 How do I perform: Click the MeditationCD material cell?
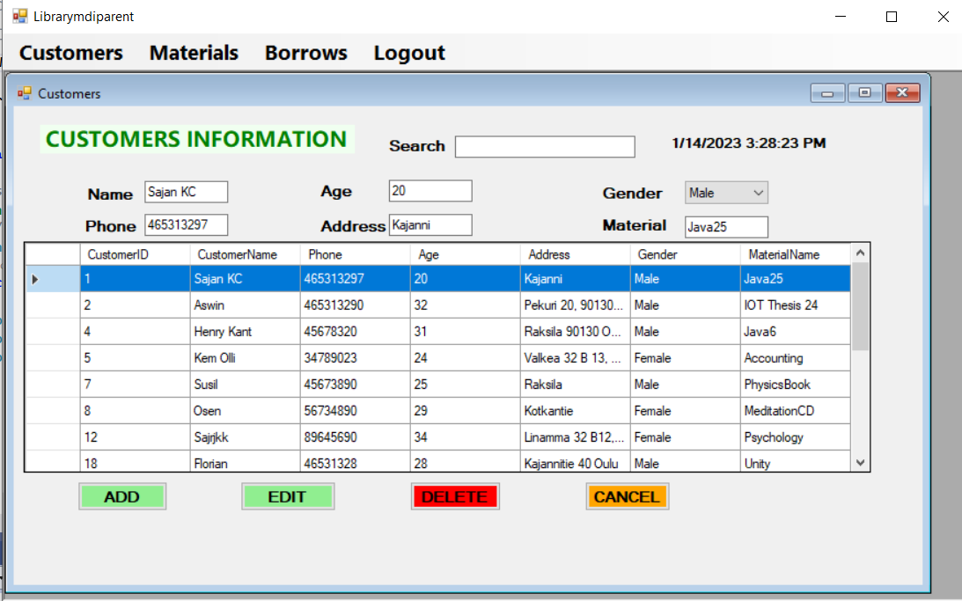pyautogui.click(x=795, y=410)
